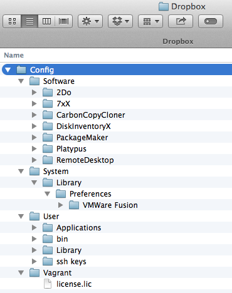The width and height of the screenshot is (232, 293).
Task: Expand the Platypus folder
Action: click(x=34, y=148)
